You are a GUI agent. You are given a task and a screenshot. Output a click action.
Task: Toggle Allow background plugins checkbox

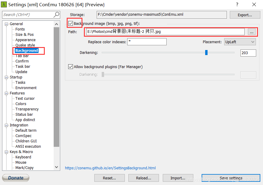coord(71,67)
